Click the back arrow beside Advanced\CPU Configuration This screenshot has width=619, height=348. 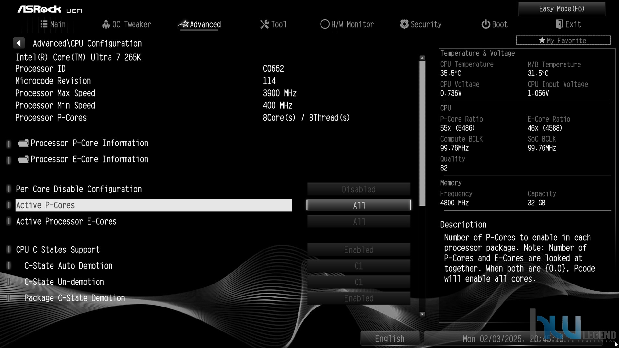tap(19, 43)
